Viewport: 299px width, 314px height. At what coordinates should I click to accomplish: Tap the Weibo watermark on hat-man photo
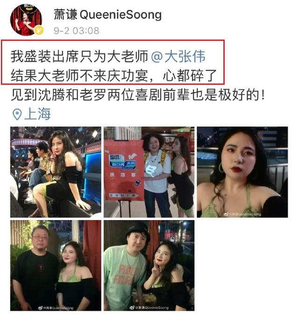coord(149,307)
